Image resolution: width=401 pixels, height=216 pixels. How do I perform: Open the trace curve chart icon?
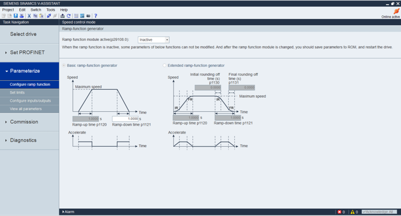pyautogui.click(x=82, y=16)
